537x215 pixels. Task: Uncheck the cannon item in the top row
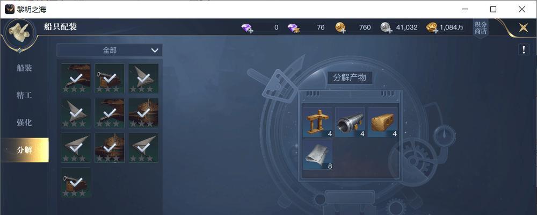[110, 78]
